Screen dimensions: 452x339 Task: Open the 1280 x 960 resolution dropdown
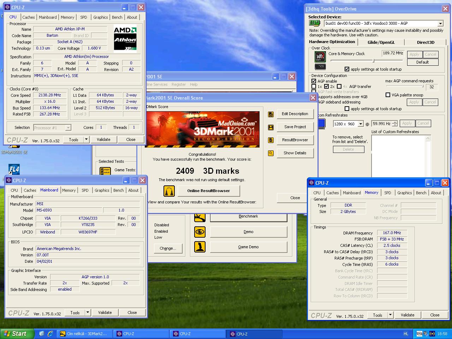[x=361, y=124]
